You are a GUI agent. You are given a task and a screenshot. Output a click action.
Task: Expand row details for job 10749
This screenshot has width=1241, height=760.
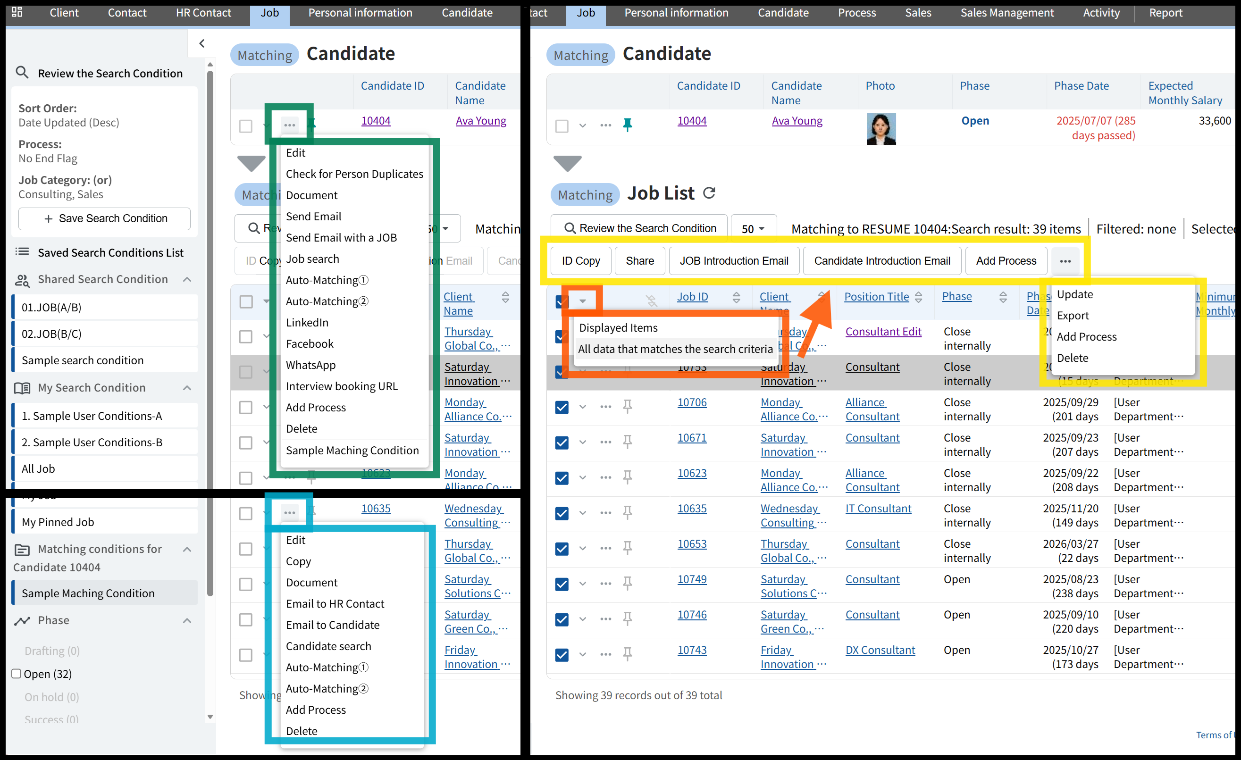pyautogui.click(x=583, y=584)
